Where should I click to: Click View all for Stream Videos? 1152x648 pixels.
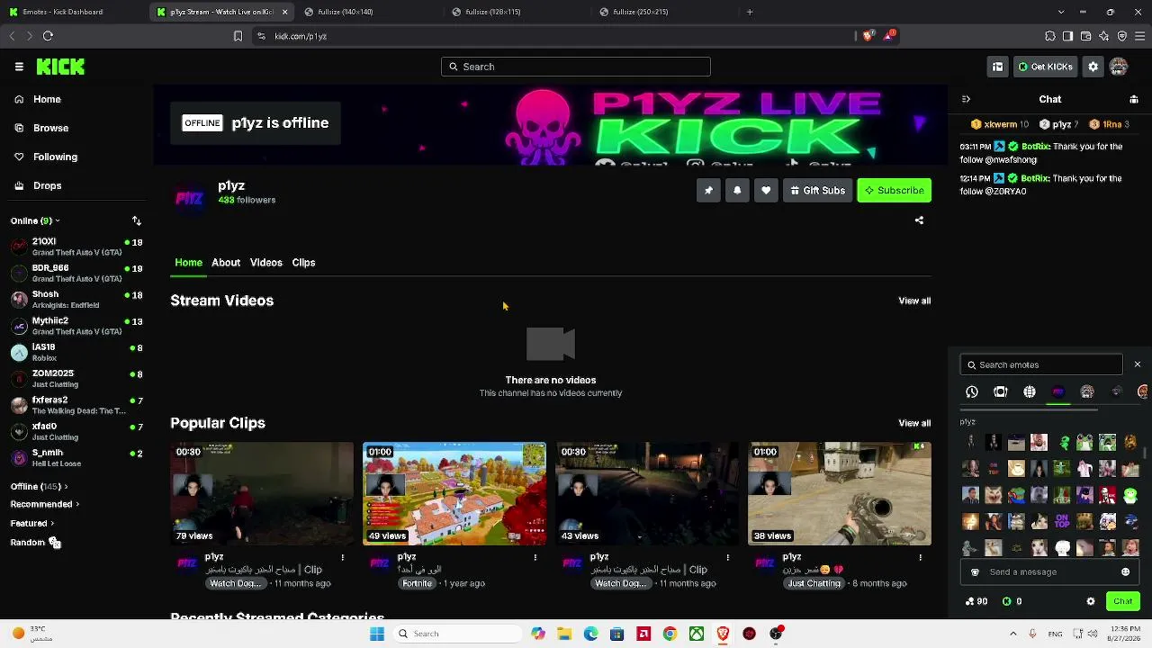[x=914, y=301]
